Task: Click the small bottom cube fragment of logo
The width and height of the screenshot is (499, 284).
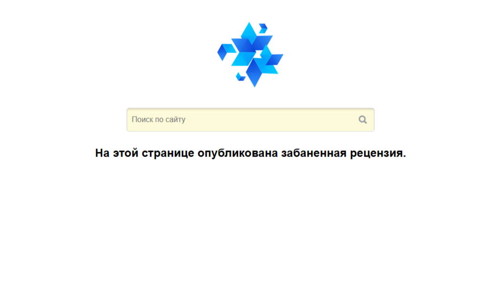Action: [240, 77]
